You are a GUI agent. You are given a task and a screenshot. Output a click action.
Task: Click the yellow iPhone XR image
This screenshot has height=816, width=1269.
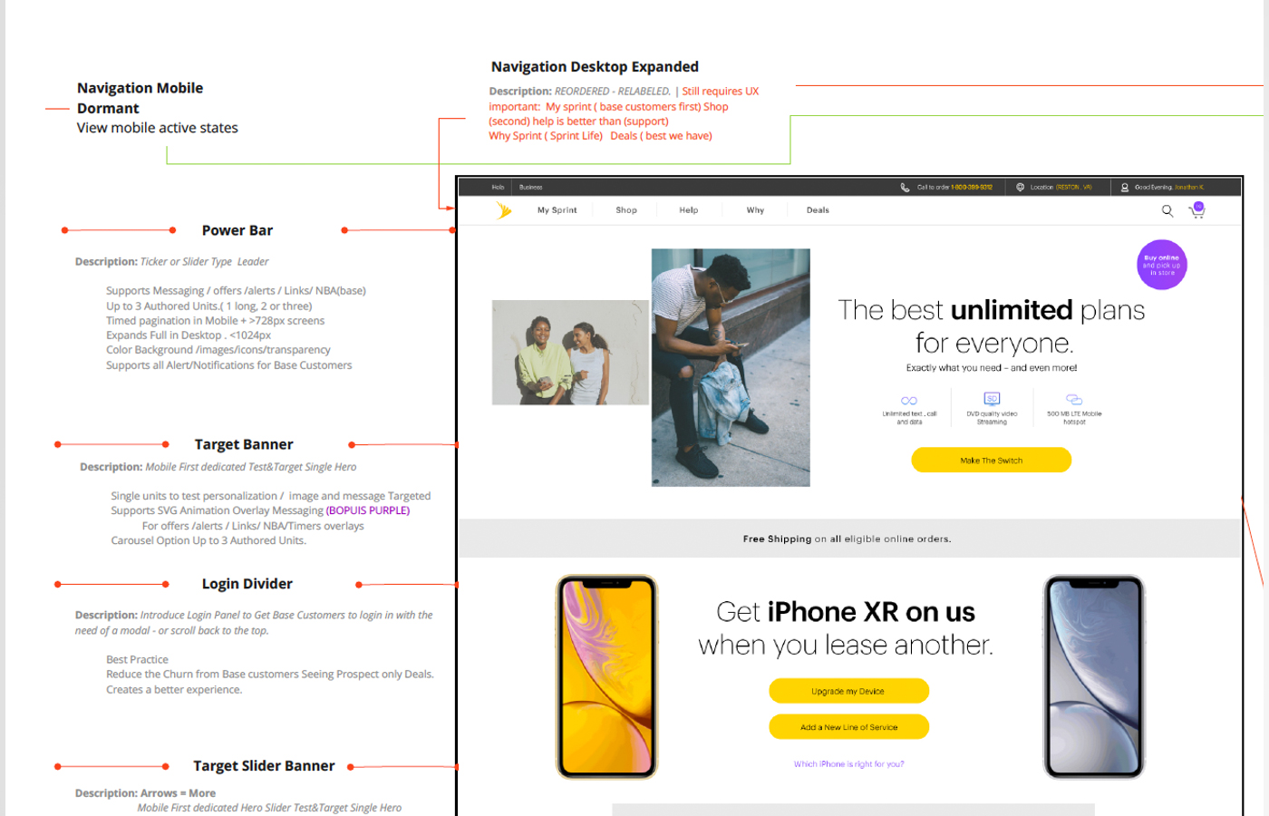coord(606,677)
